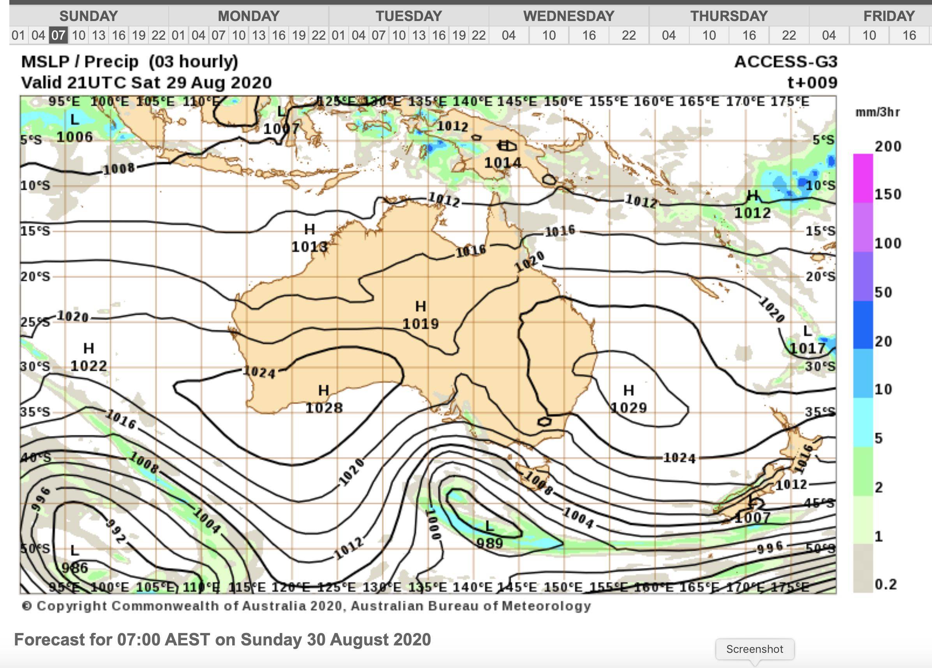The width and height of the screenshot is (932, 668).
Task: Jump to Sunday 22 forecast hour
Action: click(x=159, y=35)
